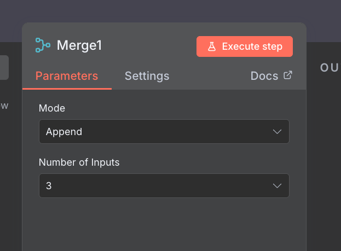Click the chevron arrow in Number of Inputs

277,186
